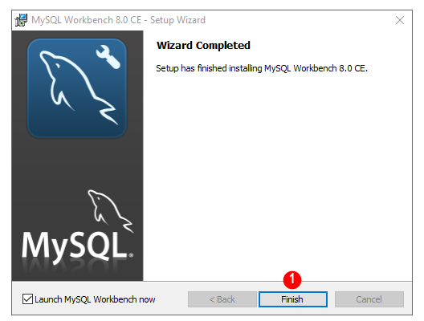Click the installer icon in the title bar
Image resolution: width=424 pixels, height=321 pixels.
point(21,20)
